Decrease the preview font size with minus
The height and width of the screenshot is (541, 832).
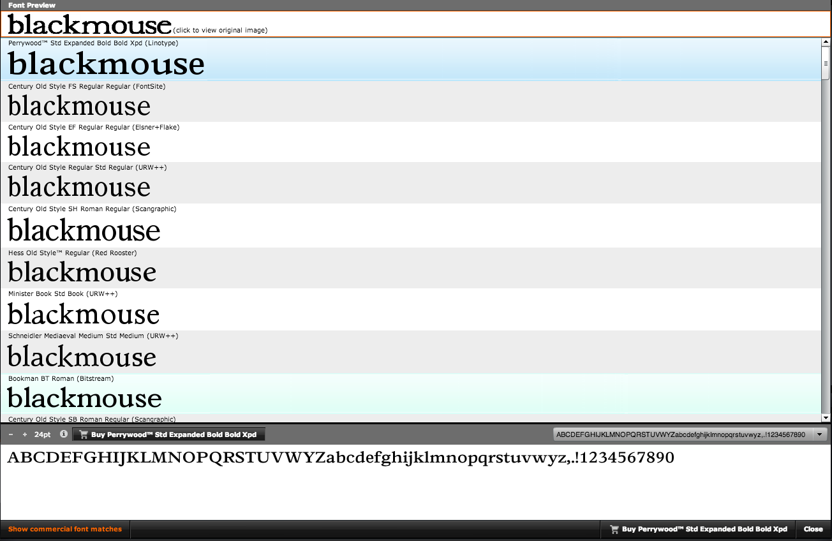click(11, 434)
